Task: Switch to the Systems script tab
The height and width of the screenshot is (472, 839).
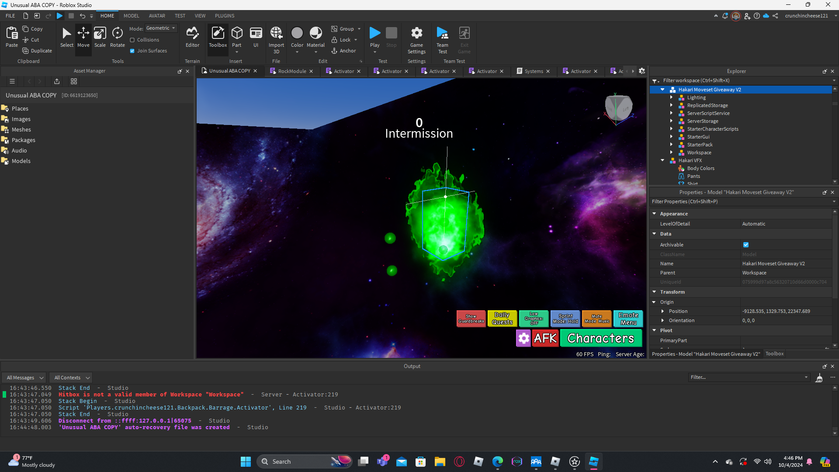Action: (533, 71)
